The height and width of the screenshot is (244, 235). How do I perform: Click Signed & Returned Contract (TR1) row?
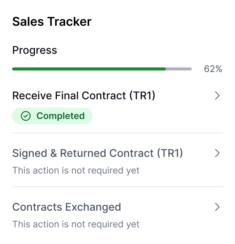[x=98, y=153]
